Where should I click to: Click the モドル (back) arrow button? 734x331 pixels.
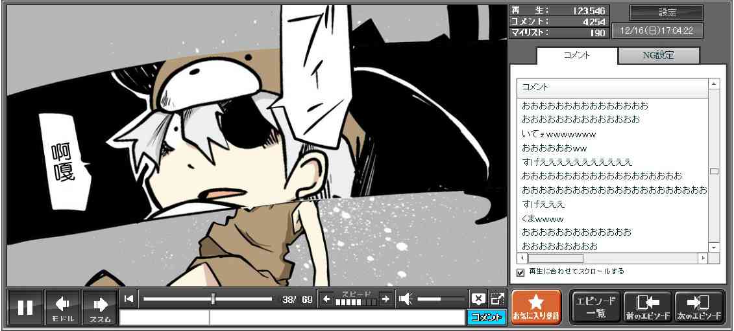pyautogui.click(x=63, y=307)
